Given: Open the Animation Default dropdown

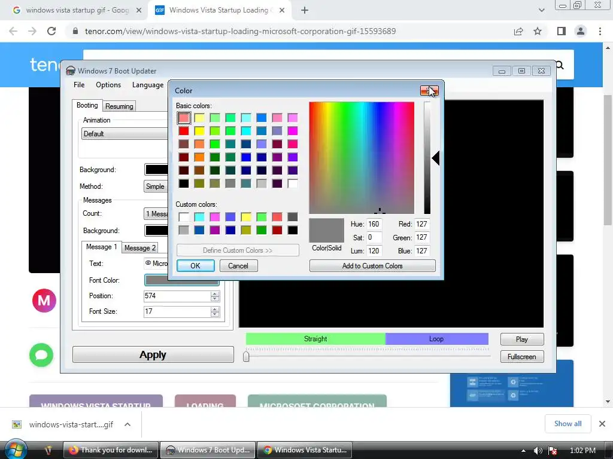Looking at the screenshot, I should tap(125, 133).
